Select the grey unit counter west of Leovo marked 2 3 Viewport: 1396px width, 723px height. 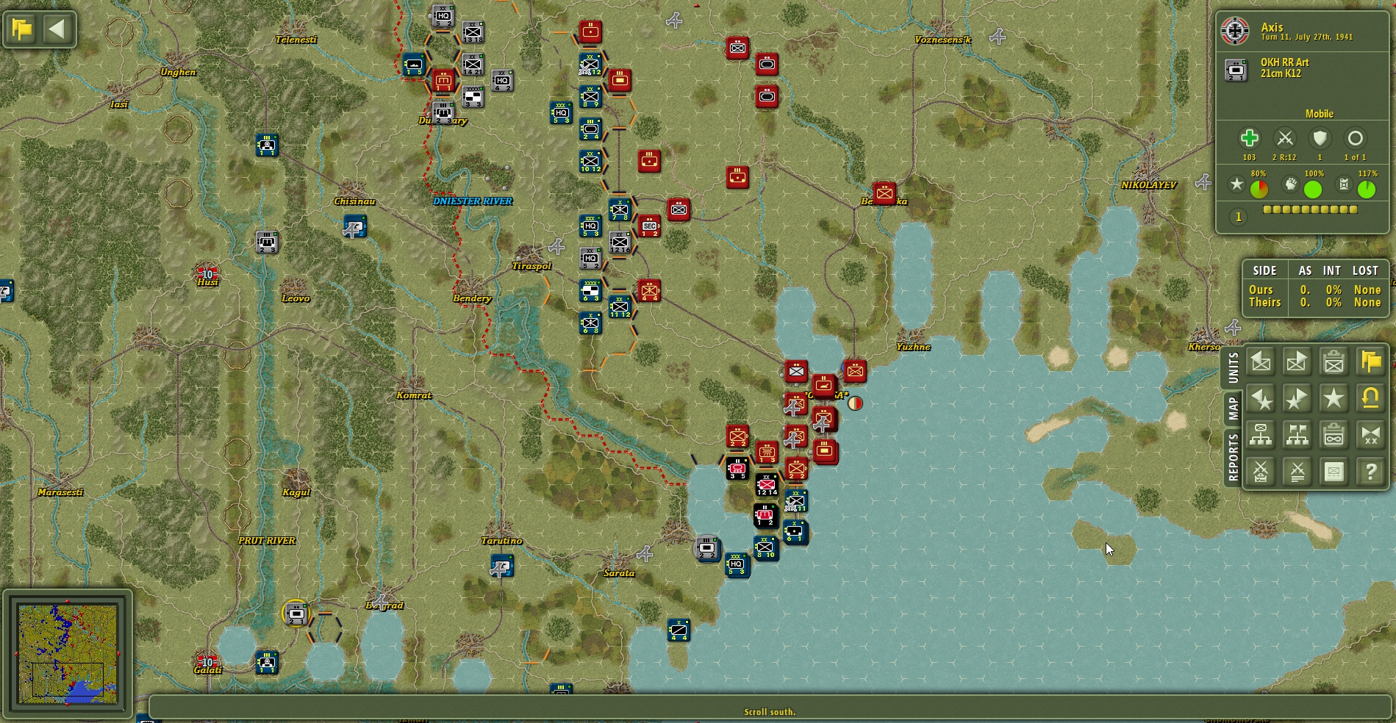tap(267, 242)
